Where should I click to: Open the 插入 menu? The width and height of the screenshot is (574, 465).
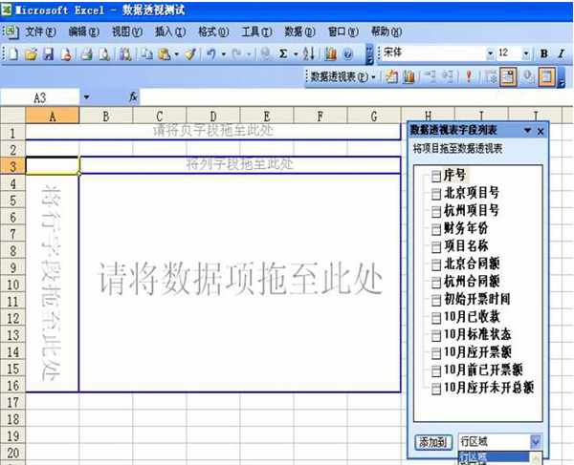coord(170,32)
